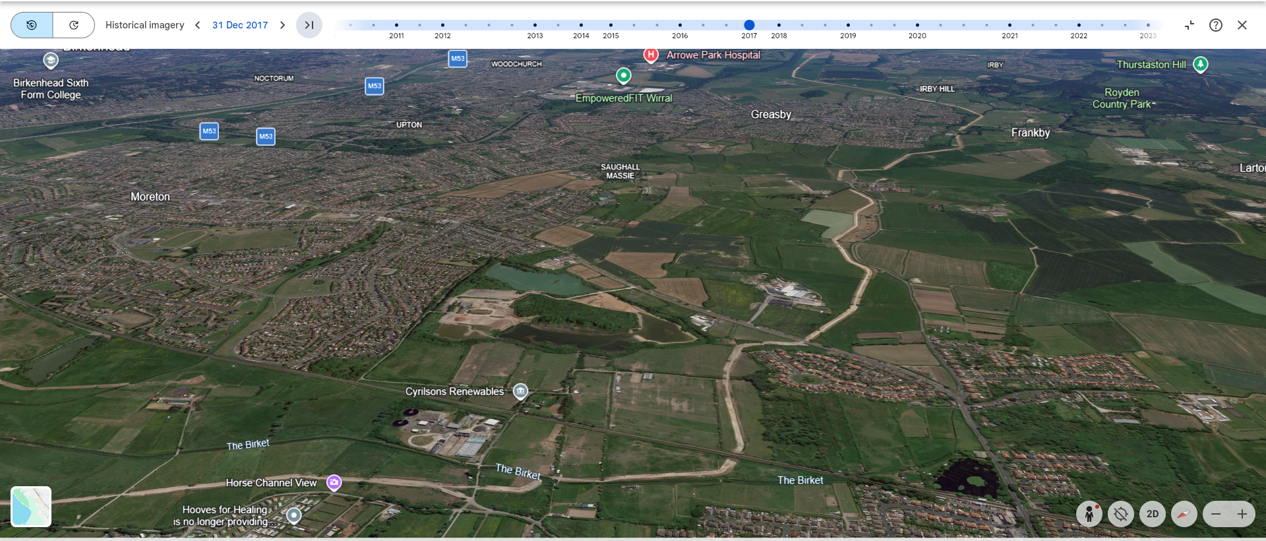Screen dimensions: 1266x541
Task: Select the 2012 timeline marker
Action: point(442,25)
